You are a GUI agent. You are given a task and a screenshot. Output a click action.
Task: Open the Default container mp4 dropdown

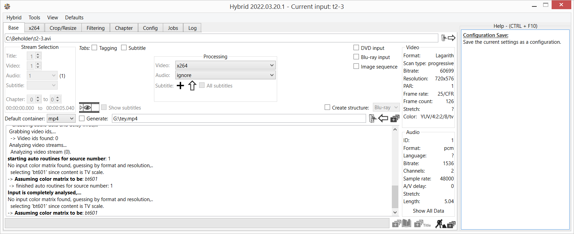61,118
